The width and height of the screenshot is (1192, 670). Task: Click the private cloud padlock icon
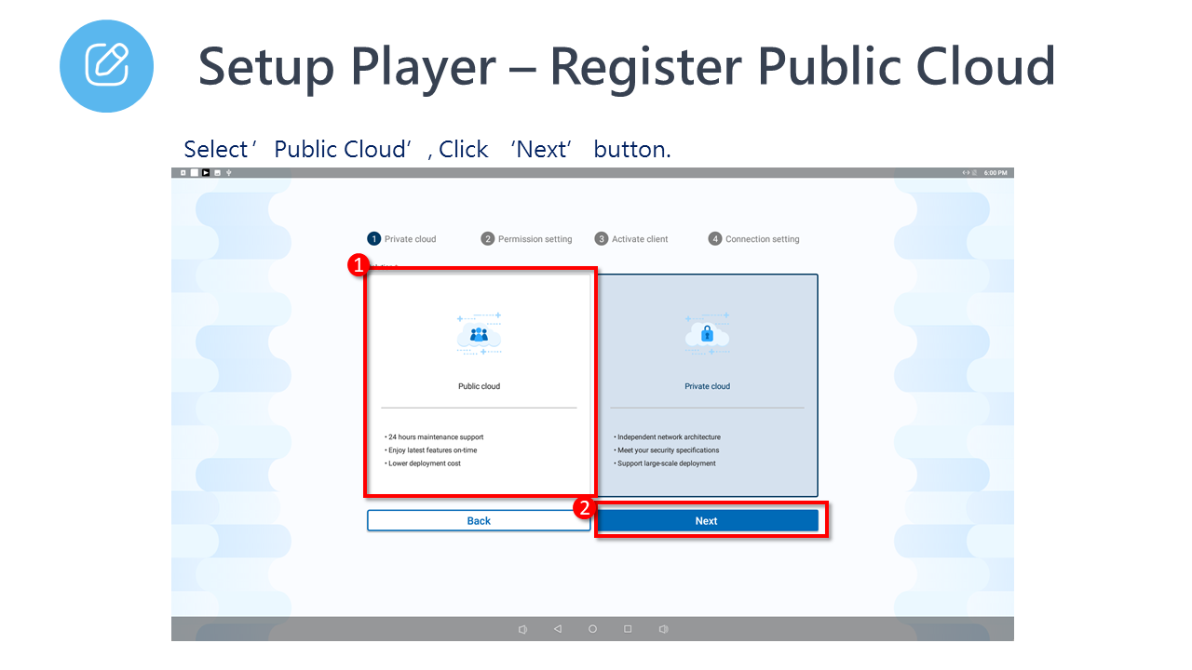click(707, 334)
